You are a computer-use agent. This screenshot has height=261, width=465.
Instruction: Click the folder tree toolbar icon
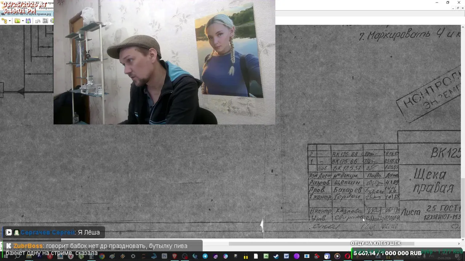pos(4,21)
